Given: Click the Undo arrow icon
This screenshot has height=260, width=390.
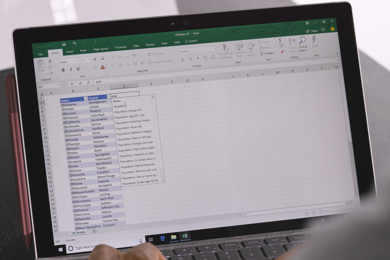Looking at the screenshot, I should pos(74,43).
